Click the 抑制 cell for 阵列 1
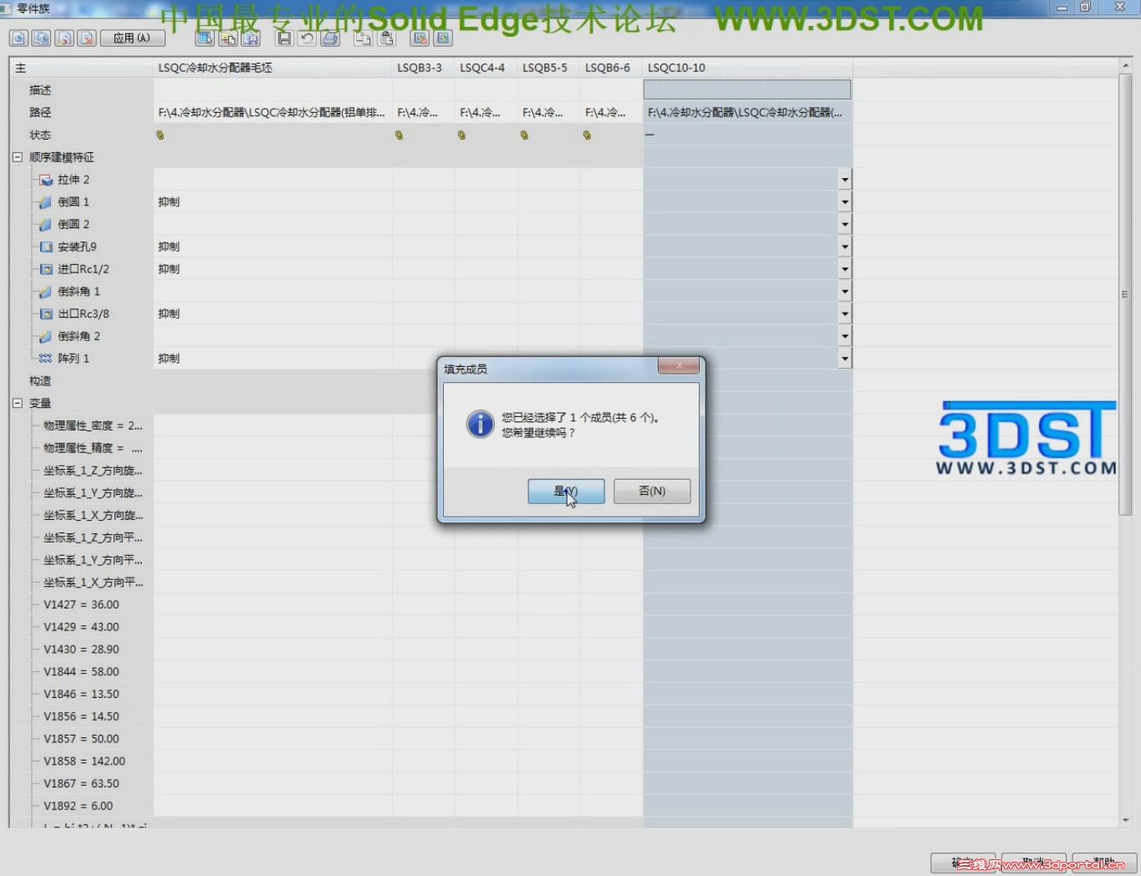Image resolution: width=1141 pixels, height=876 pixels. (x=273, y=359)
